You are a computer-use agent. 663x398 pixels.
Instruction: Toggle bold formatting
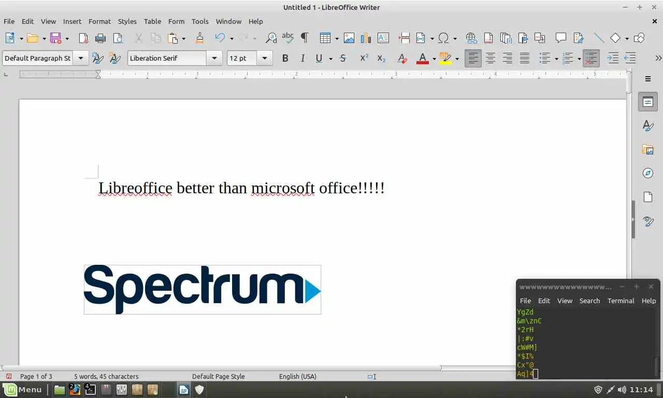pyautogui.click(x=285, y=58)
